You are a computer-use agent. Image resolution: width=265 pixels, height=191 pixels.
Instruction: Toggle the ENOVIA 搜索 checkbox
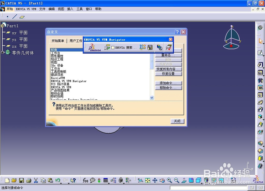click(113, 48)
